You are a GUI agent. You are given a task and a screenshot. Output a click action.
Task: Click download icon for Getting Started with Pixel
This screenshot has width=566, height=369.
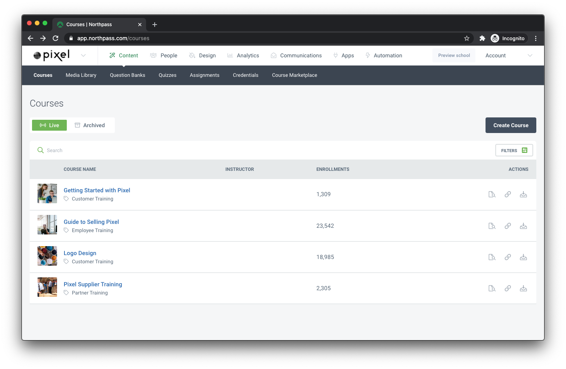(523, 194)
